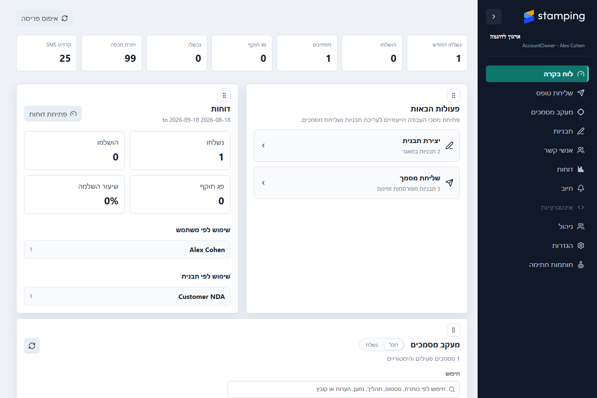This screenshot has height=398, width=597.
Task: Click the document search input field
Action: [x=344, y=389]
